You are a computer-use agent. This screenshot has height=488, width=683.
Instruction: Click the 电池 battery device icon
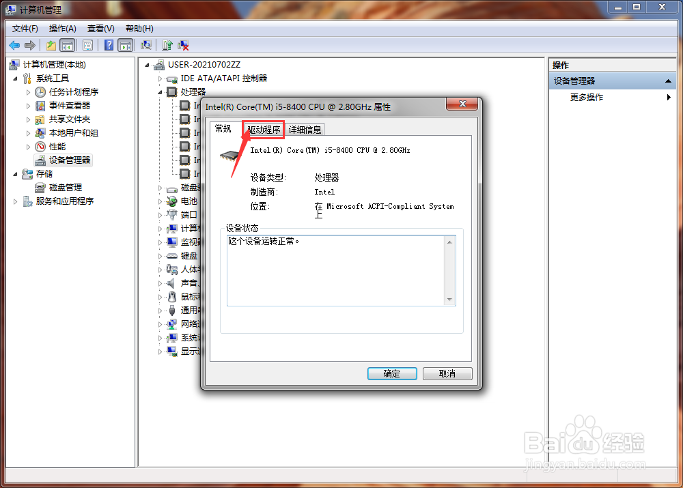tap(172, 201)
